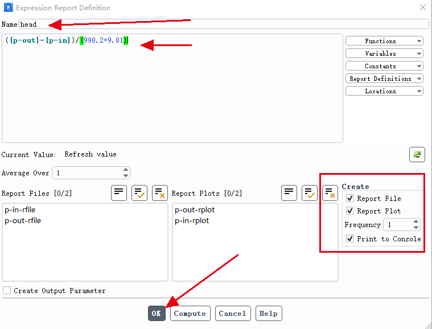
Task: Click OK to confirm the definition
Action: pos(157,314)
